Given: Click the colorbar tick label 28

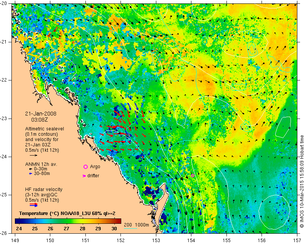Looking at the screenshot, I should pyautogui.click(x=82, y=228).
